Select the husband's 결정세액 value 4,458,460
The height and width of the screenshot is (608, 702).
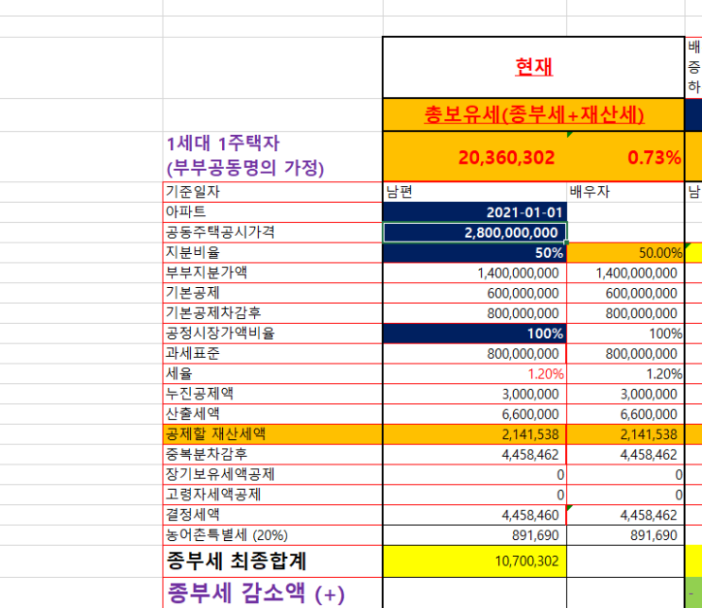475,514
